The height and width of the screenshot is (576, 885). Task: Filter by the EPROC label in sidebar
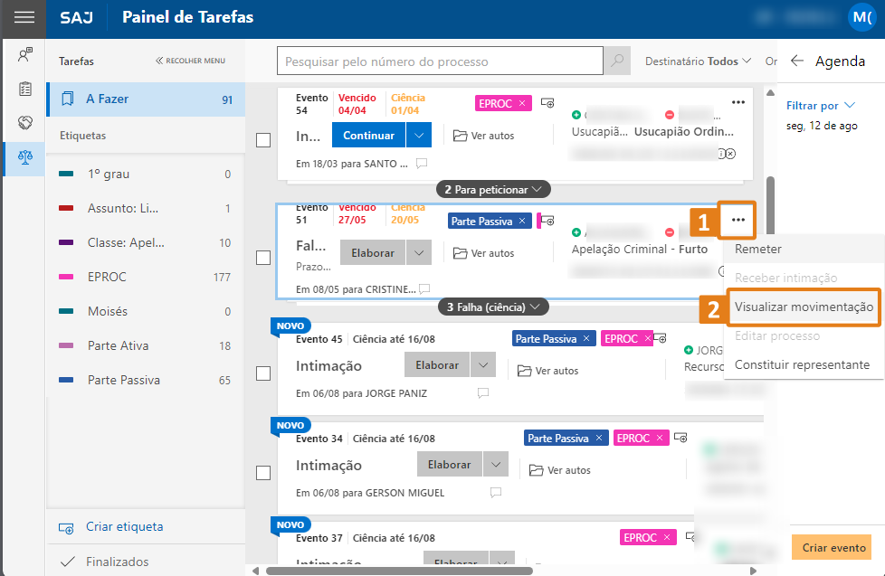click(147, 277)
